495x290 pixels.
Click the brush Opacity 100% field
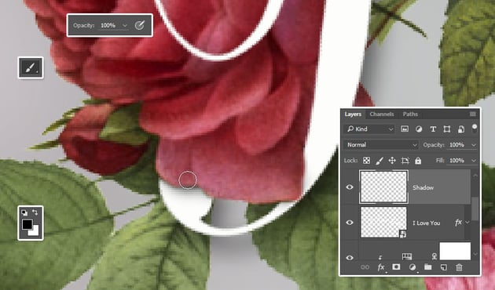click(x=108, y=26)
